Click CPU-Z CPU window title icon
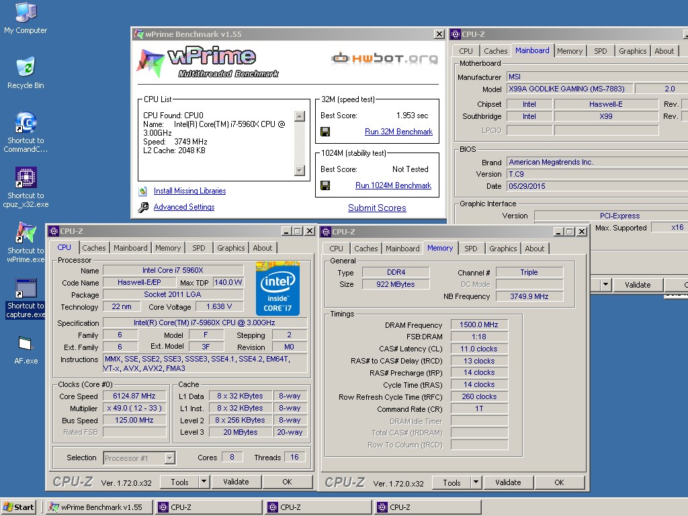688x516 pixels. coord(54,231)
